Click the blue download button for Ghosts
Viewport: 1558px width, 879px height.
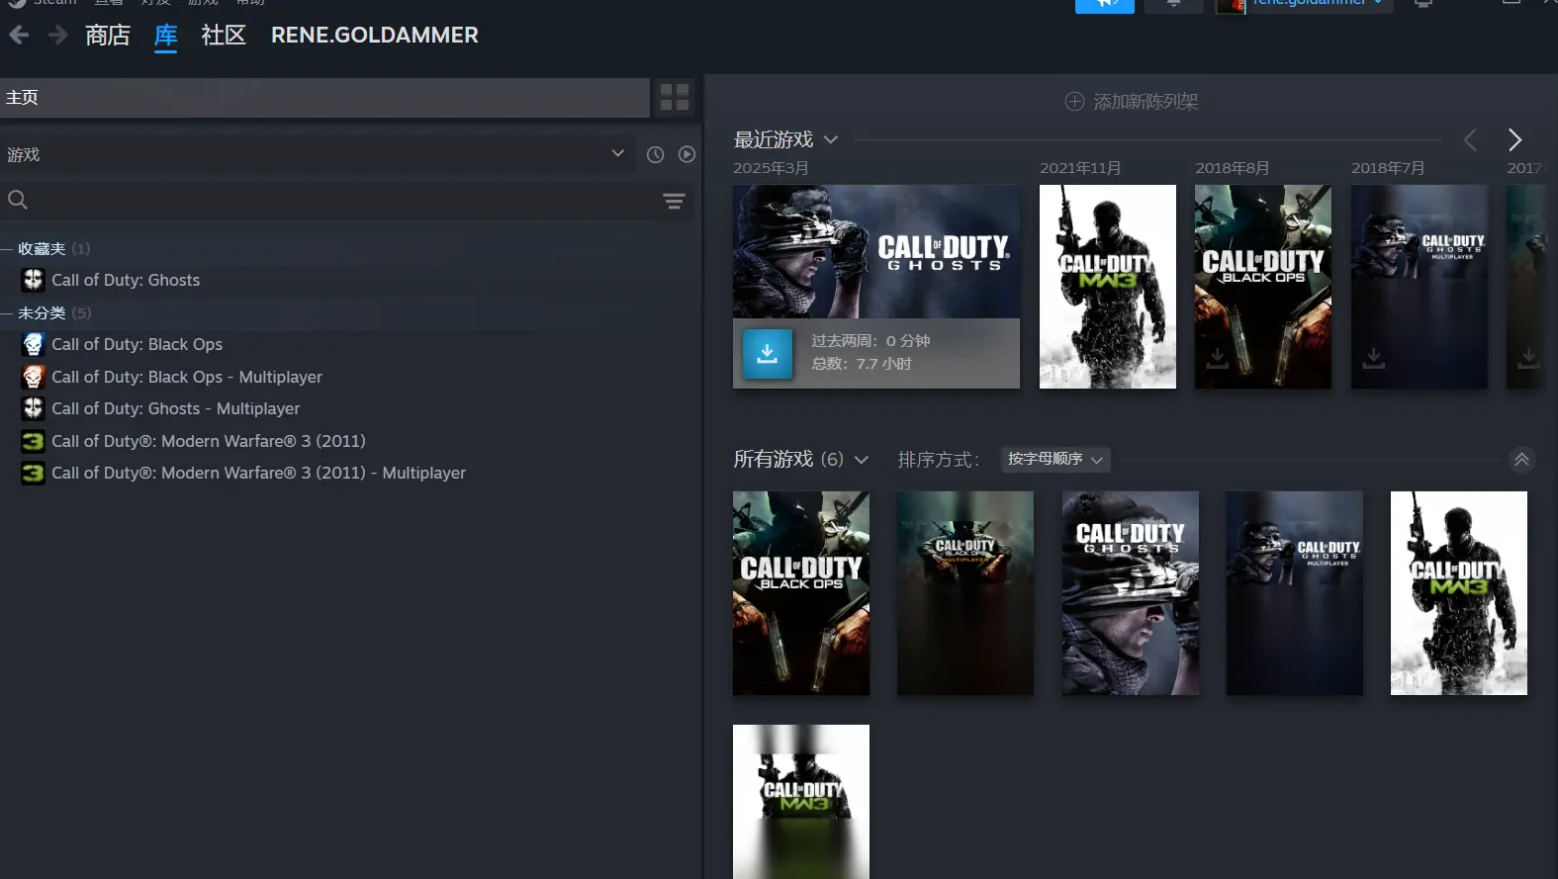pos(768,354)
